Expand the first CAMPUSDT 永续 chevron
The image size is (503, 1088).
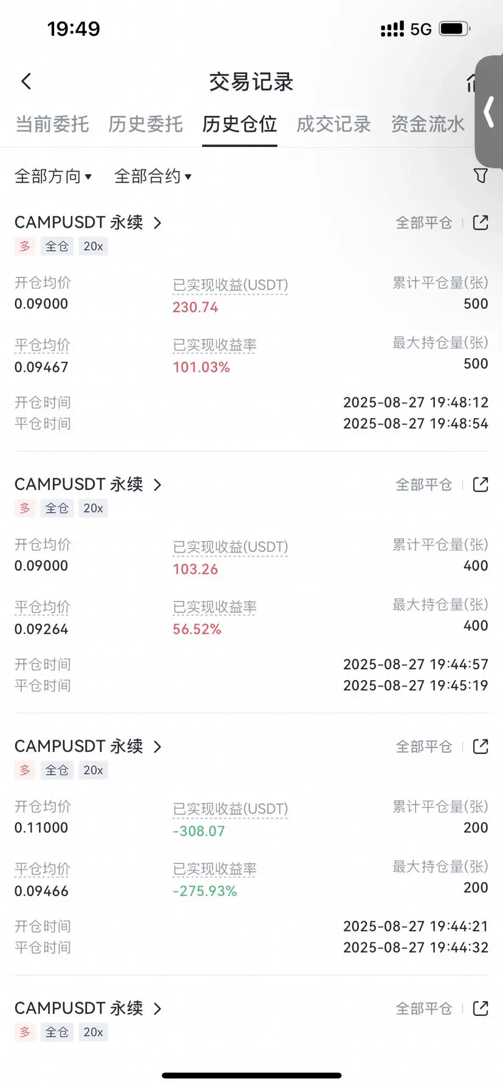click(157, 223)
